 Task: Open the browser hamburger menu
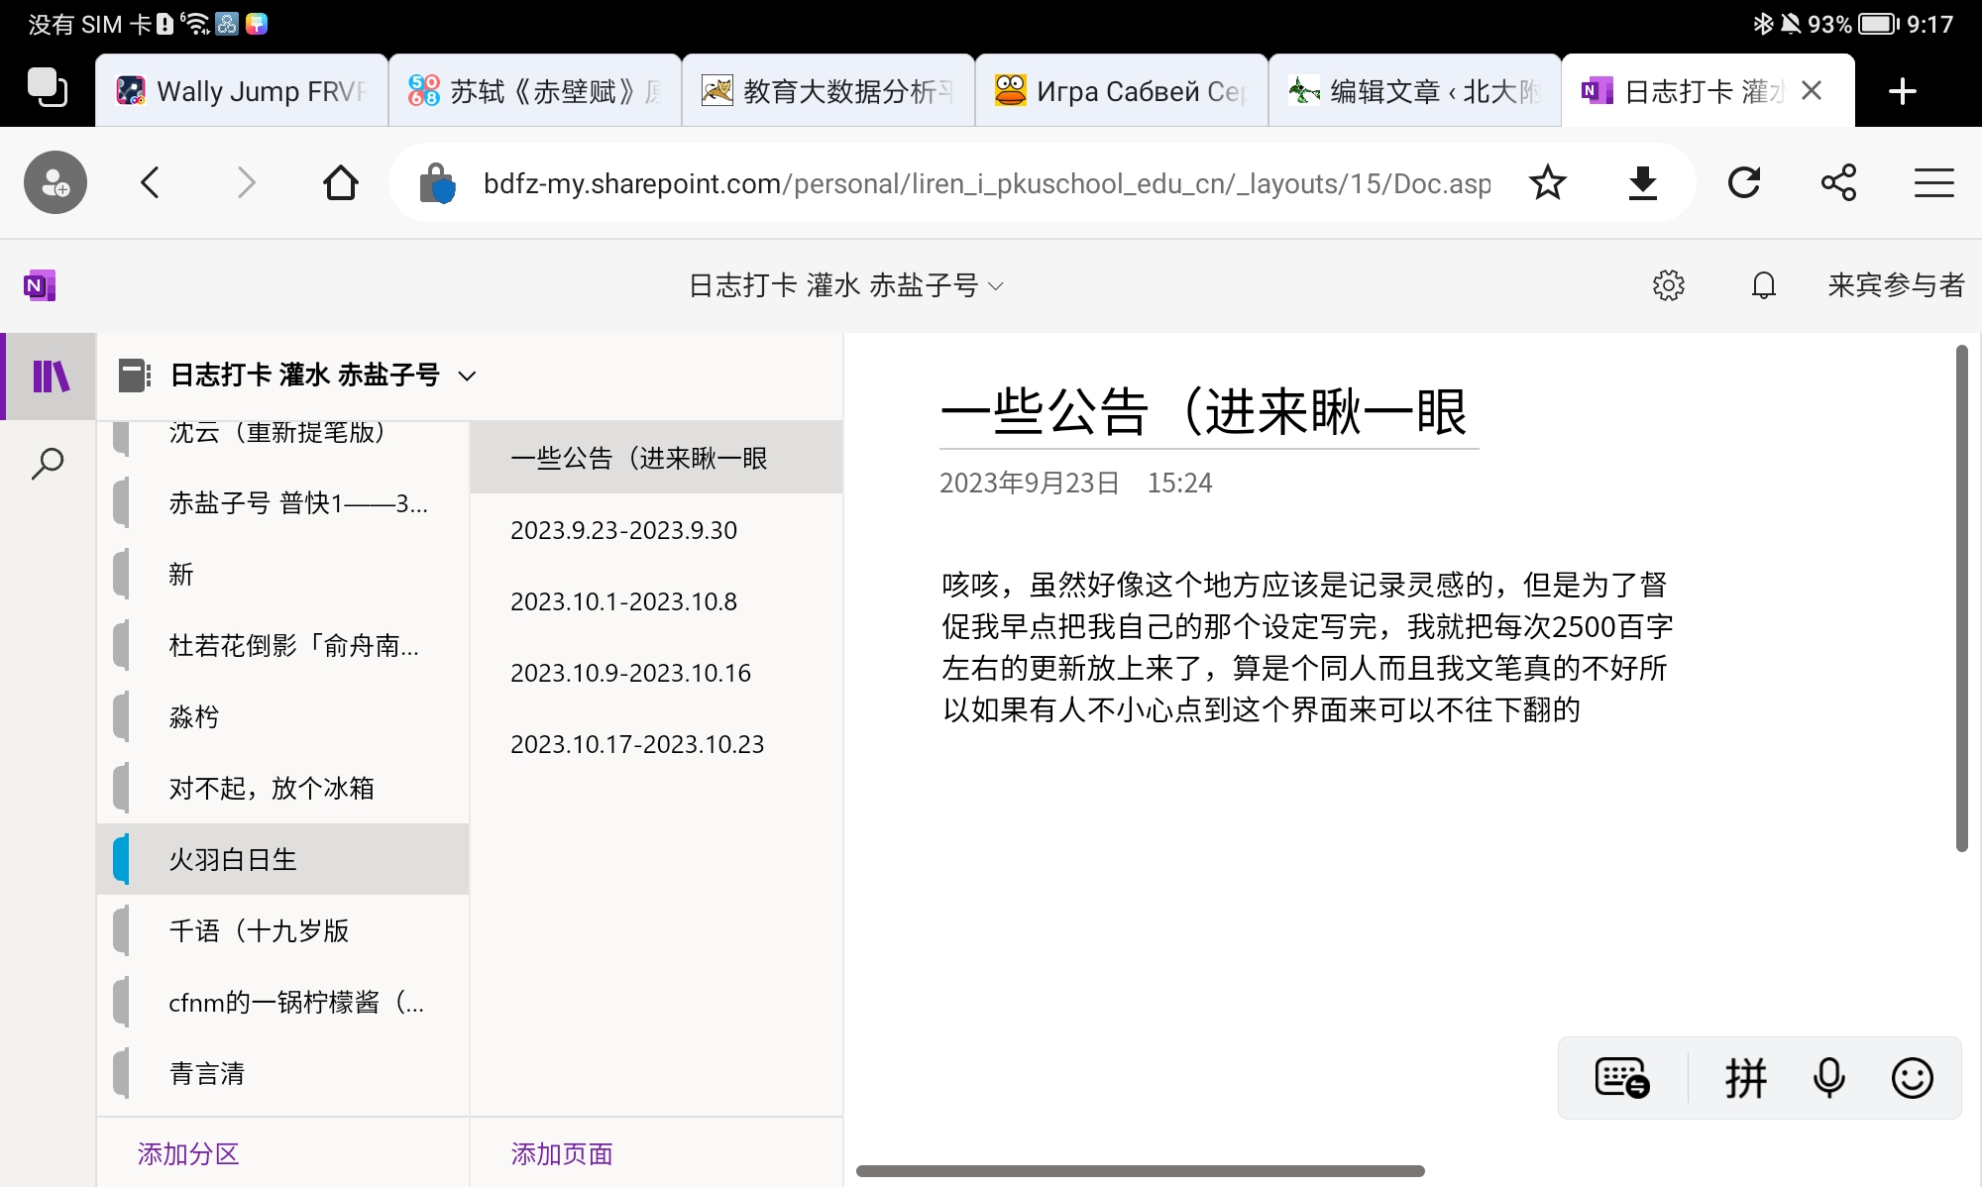[x=1933, y=183]
